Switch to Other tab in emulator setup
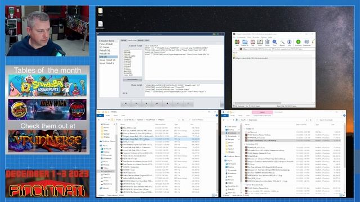This screenshot has width=360, height=202. 146,40
